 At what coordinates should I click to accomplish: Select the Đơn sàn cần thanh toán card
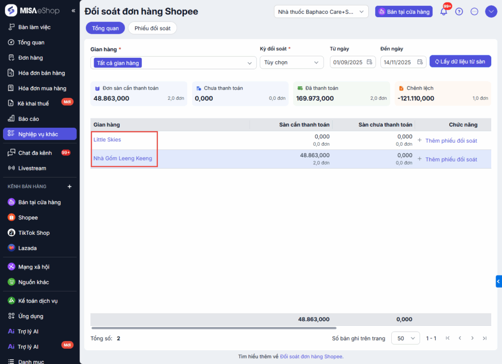coord(139,93)
